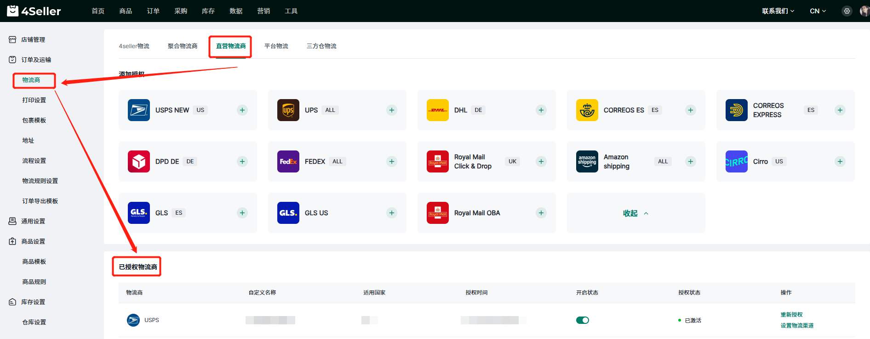The image size is (870, 339).
Task: Click the 4Seller logo
Action: 34,11
